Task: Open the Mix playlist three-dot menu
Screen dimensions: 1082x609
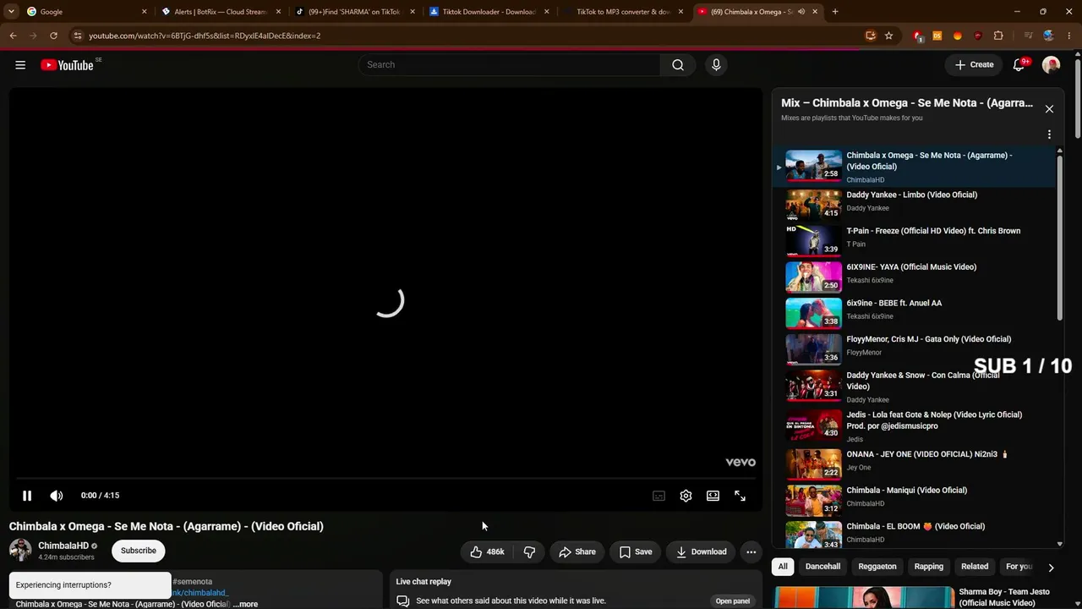Action: [x=1049, y=134]
